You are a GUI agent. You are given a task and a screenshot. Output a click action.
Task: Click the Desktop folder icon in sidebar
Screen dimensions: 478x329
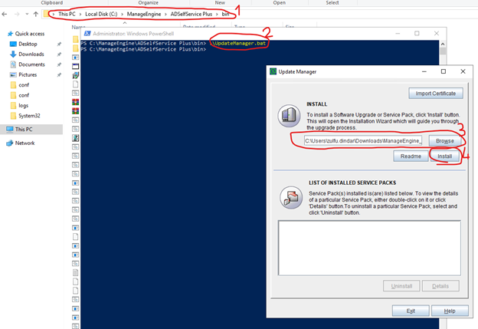tap(13, 44)
